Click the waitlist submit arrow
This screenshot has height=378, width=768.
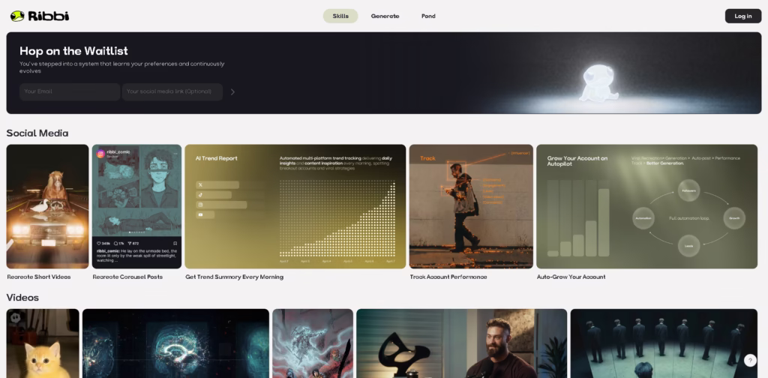232,92
